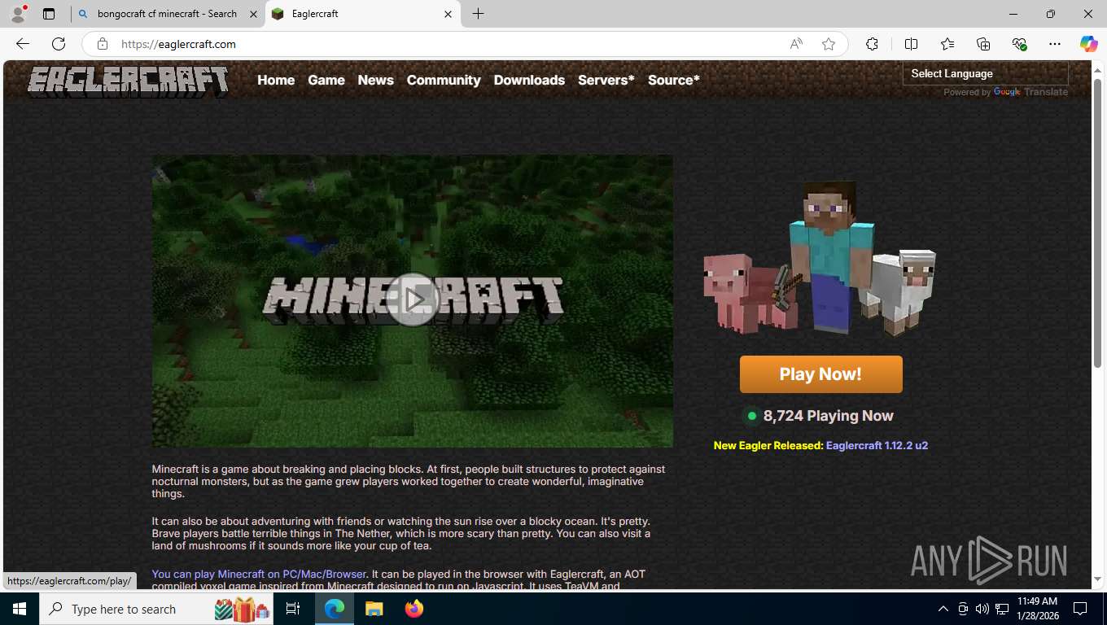Image resolution: width=1107 pixels, height=625 pixels.
Task: Follow 'You can play Minecraft on PC/Mac/Browser' link
Action: 259,574
